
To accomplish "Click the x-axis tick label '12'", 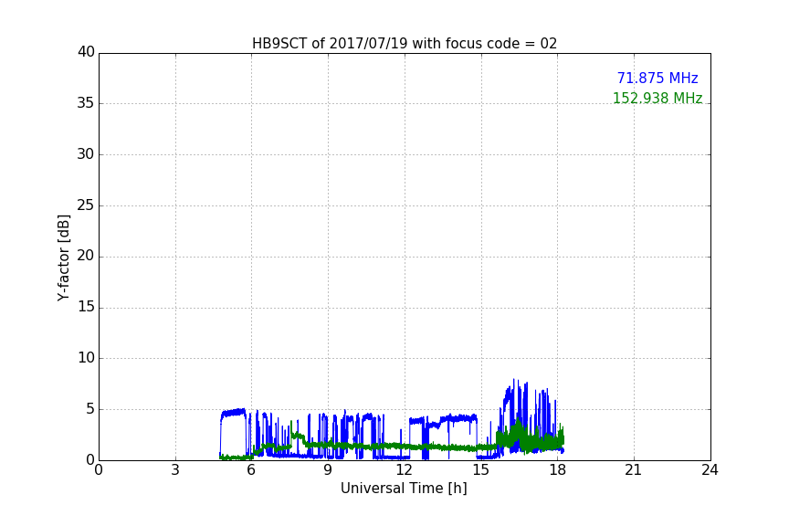I will click(404, 470).
